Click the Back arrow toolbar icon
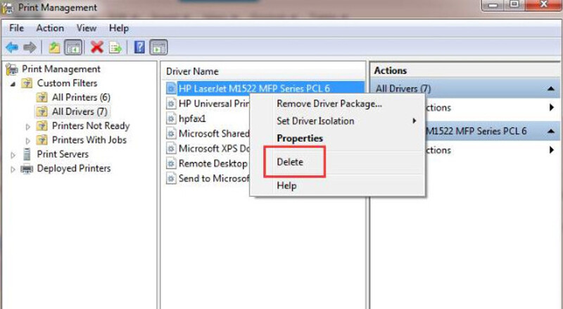The width and height of the screenshot is (563, 309). pyautogui.click(x=12, y=47)
